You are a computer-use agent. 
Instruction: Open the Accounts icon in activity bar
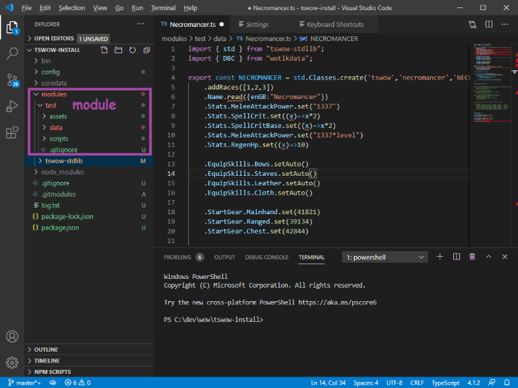(x=12, y=337)
